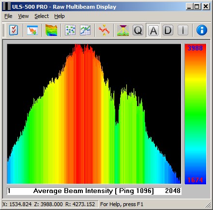Toggle the A amplitude mode button
The image size is (213, 210).
153,30
